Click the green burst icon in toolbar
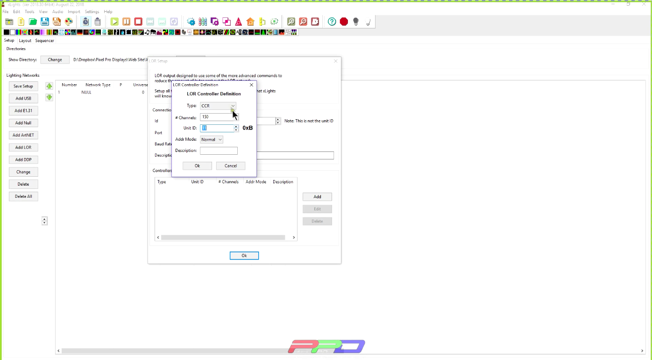The height and width of the screenshot is (360, 652). click(x=274, y=22)
